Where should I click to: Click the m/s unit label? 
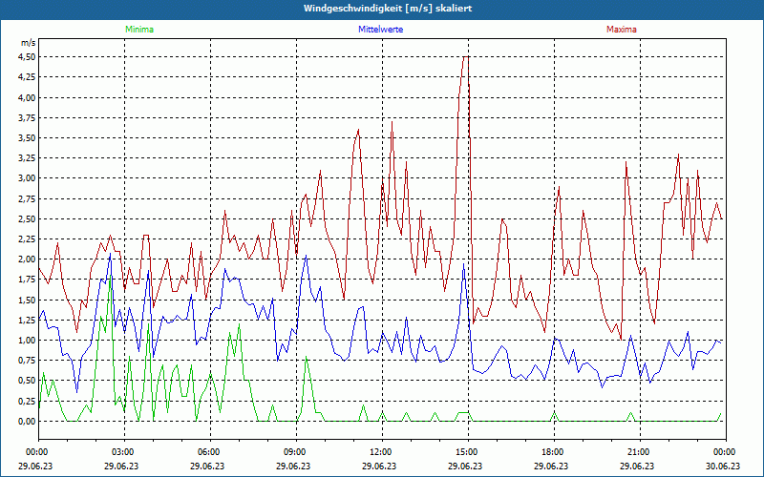tap(28, 43)
